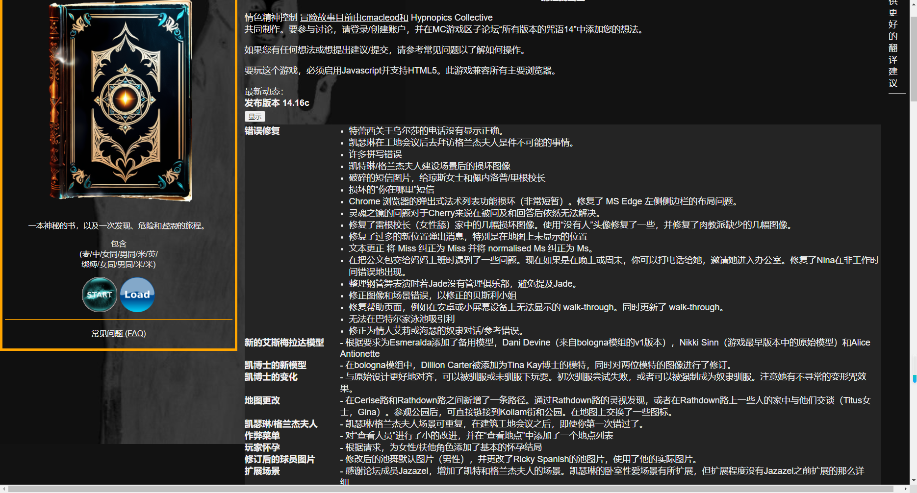Click the 损坏的"你在哪里"短信 bullet

point(391,190)
